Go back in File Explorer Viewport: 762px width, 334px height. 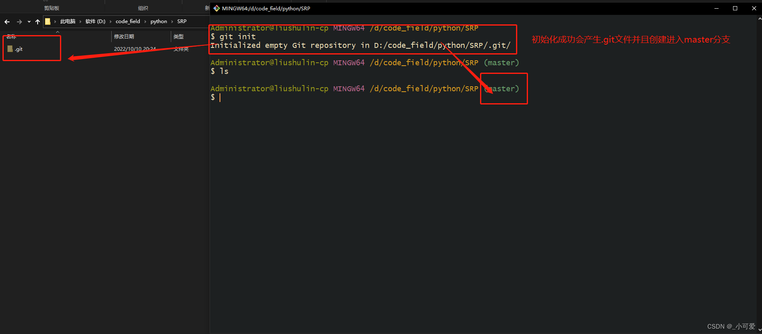(7, 21)
